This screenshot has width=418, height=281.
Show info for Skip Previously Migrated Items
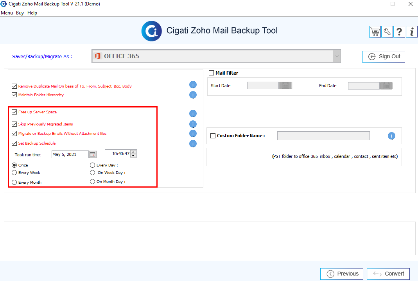pyautogui.click(x=193, y=124)
